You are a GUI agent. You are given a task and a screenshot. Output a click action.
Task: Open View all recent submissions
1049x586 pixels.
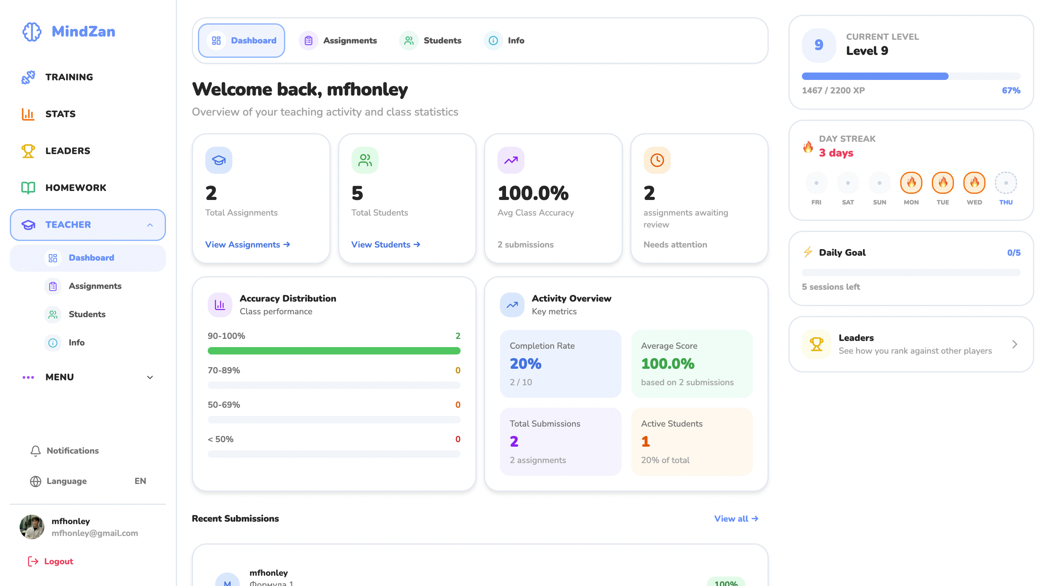736,518
